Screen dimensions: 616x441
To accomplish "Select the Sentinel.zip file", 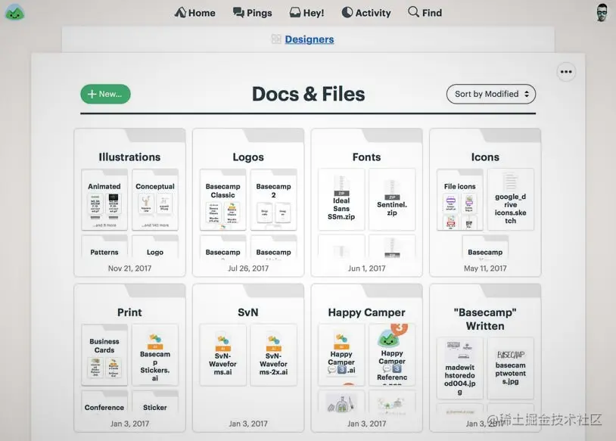I will coord(392,200).
